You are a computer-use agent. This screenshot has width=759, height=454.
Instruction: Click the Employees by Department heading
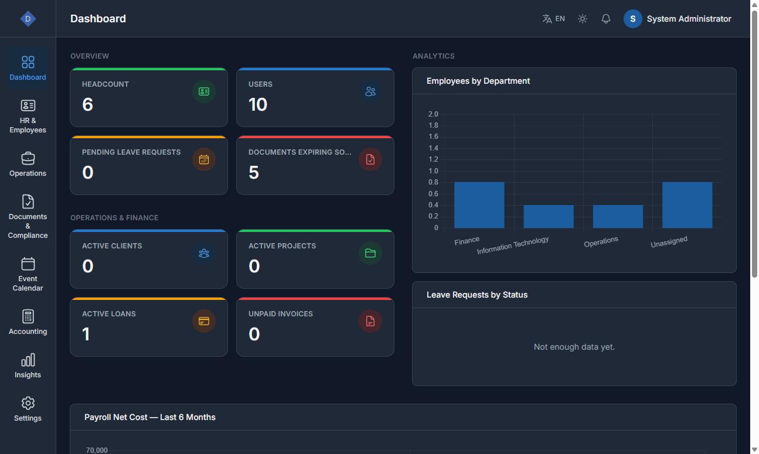click(478, 81)
